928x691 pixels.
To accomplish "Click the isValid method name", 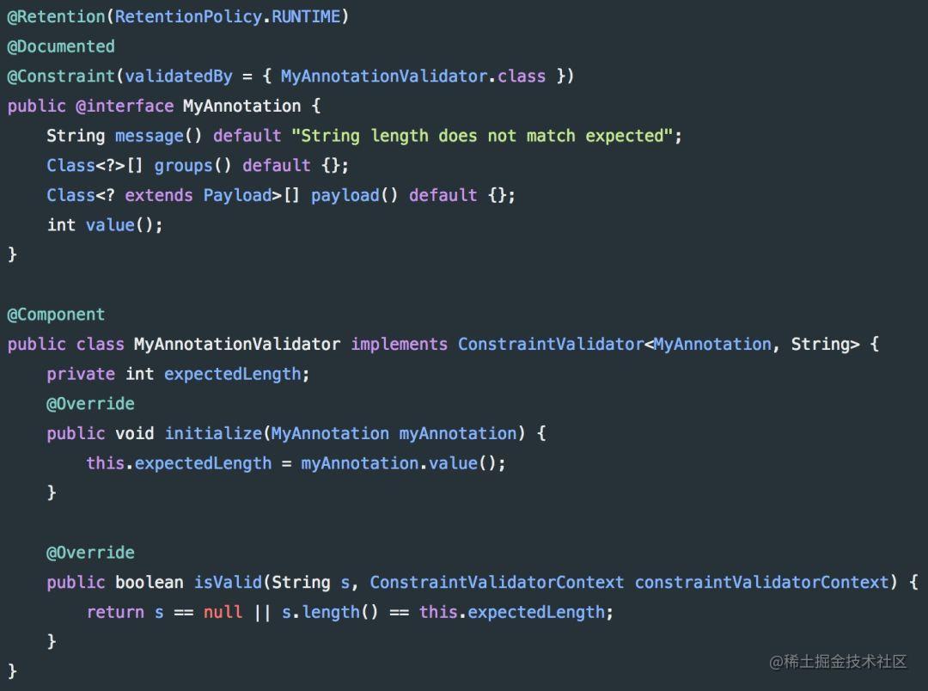I will click(x=228, y=582).
